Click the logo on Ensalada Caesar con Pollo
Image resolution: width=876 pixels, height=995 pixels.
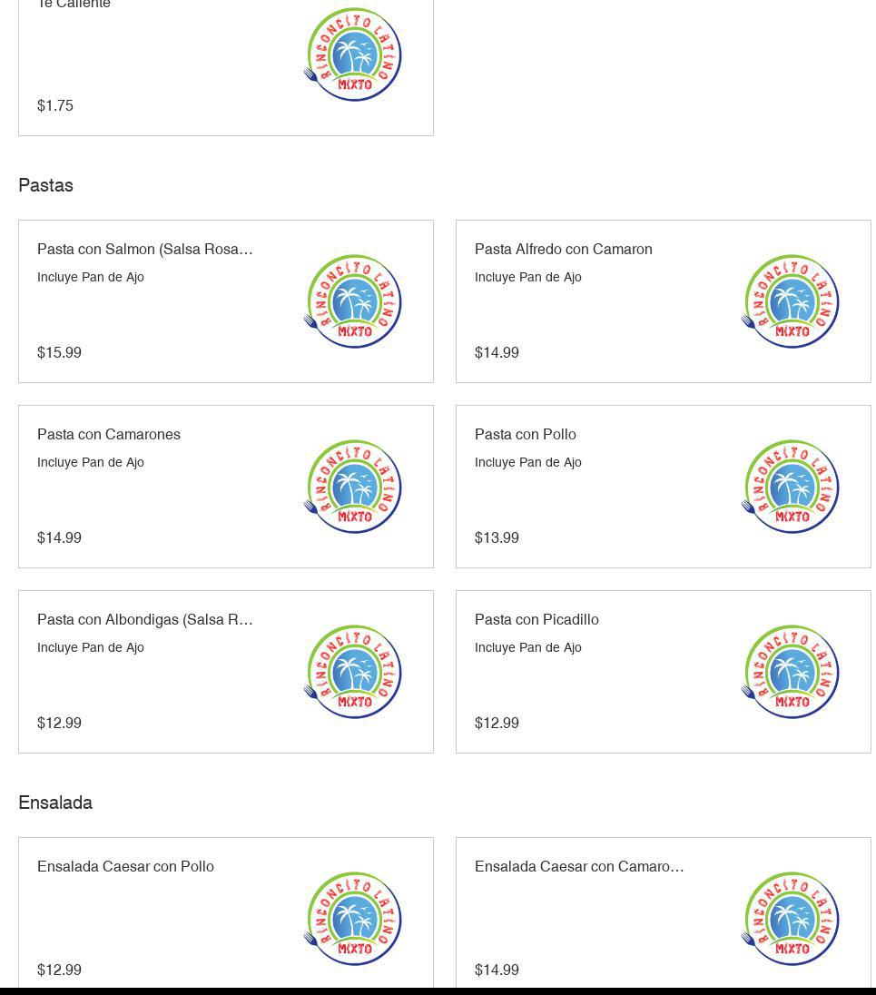352,919
